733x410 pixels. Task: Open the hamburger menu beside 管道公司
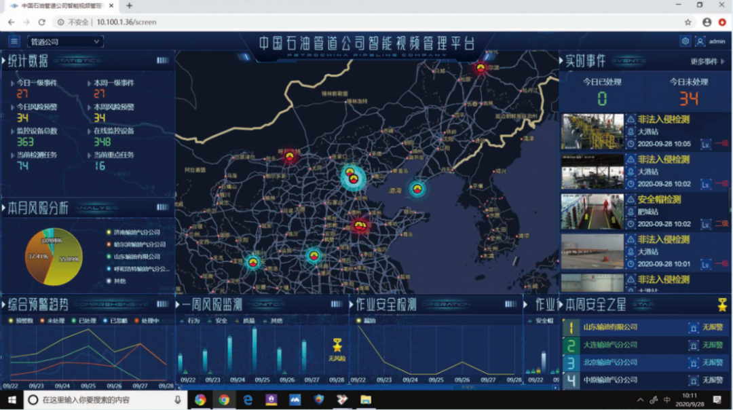tap(14, 41)
